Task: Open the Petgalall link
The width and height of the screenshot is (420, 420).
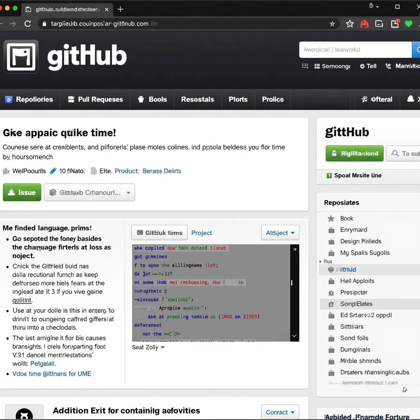Action: click(x=43, y=363)
